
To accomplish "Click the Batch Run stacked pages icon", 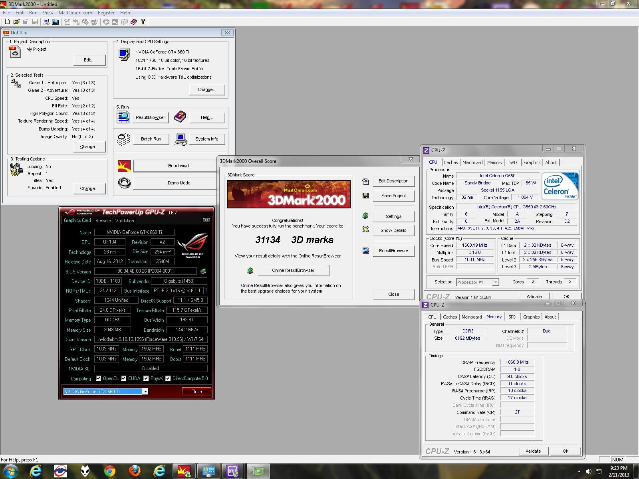I will (x=124, y=139).
